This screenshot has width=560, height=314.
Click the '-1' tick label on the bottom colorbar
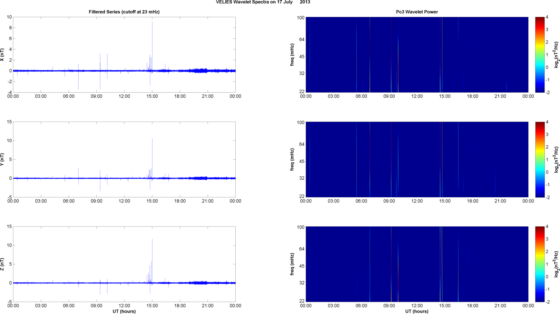(547, 289)
